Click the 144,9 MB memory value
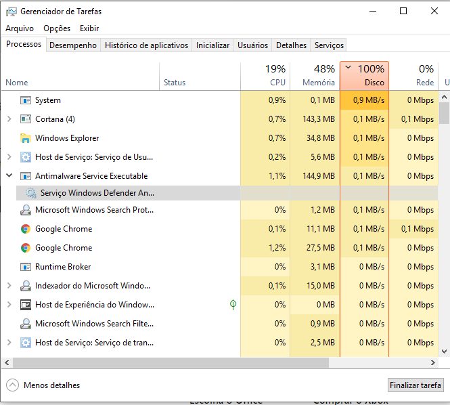The width and height of the screenshot is (450, 405). coord(319,176)
